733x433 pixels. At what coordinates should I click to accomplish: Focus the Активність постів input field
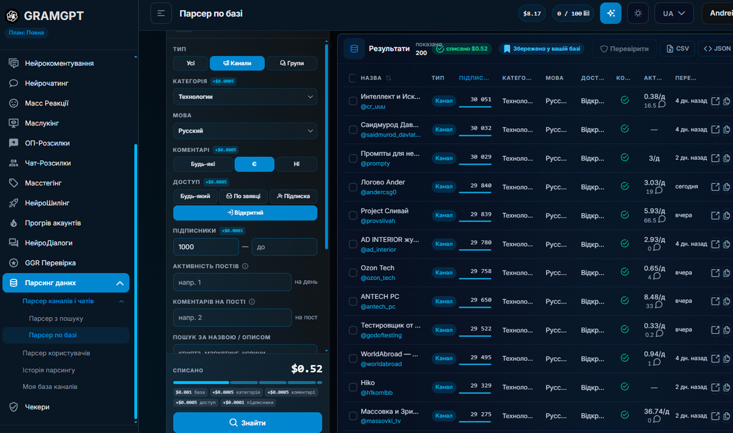coord(232,282)
